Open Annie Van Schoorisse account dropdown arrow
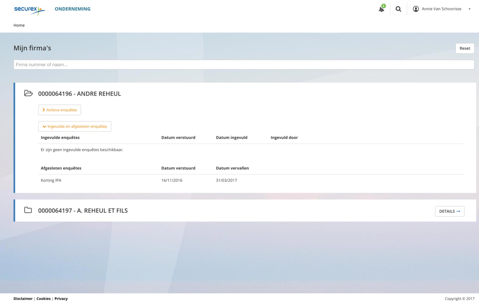This screenshot has width=479, height=301. click(469, 9)
